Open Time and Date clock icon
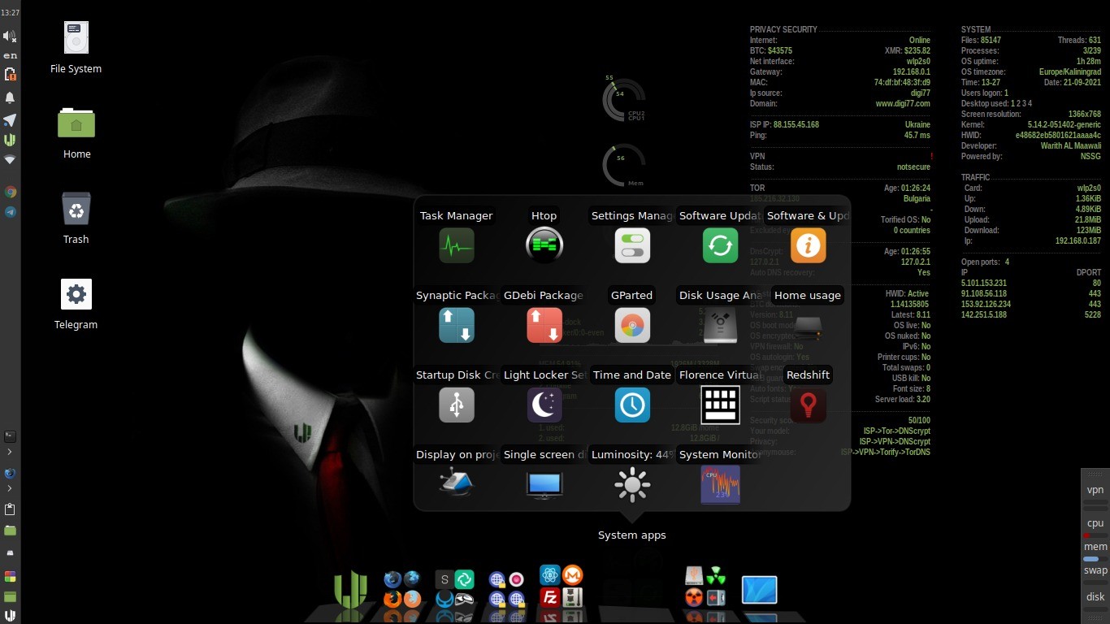 [632, 405]
